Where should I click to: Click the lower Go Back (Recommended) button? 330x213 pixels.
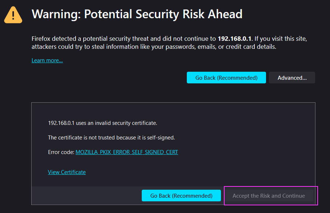coord(181,196)
